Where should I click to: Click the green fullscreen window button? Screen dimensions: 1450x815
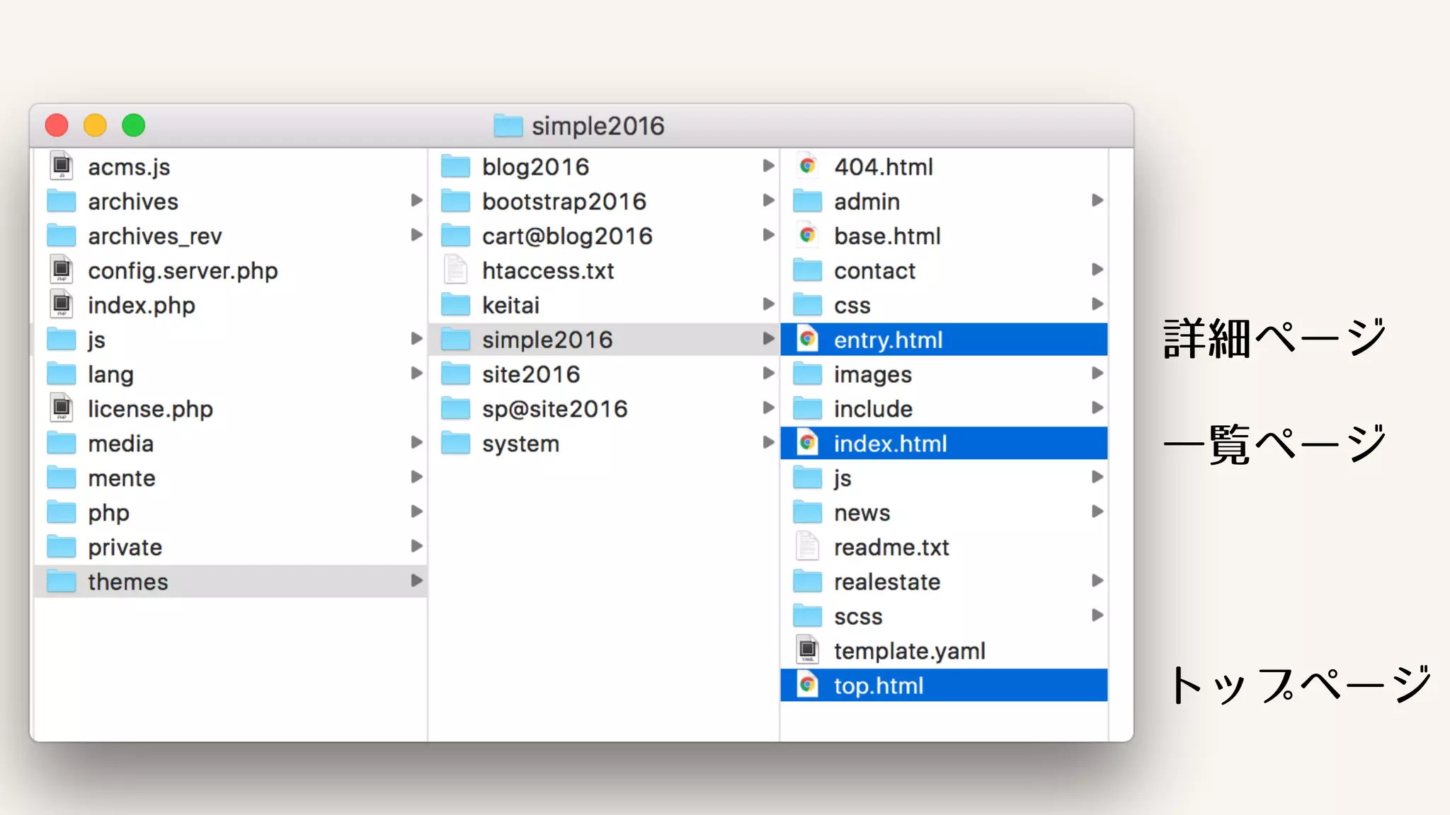click(x=133, y=126)
